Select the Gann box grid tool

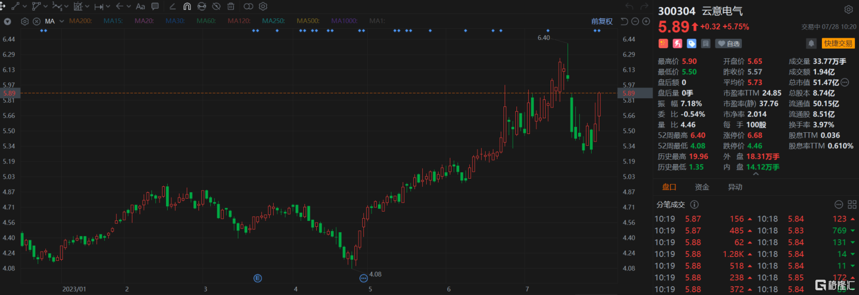(78, 6)
